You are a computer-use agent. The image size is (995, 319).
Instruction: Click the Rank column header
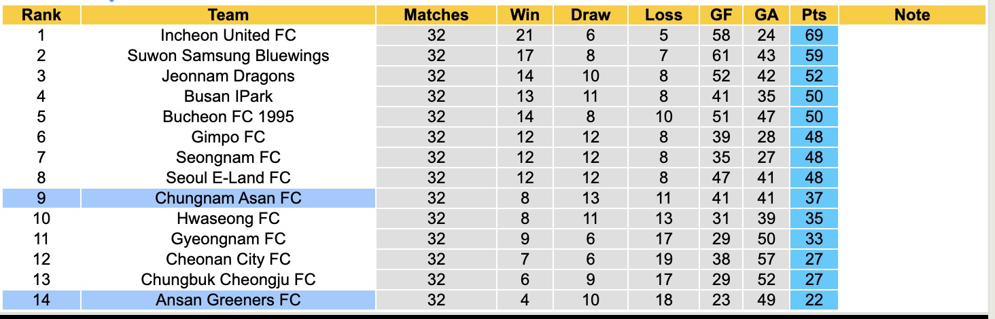point(41,15)
